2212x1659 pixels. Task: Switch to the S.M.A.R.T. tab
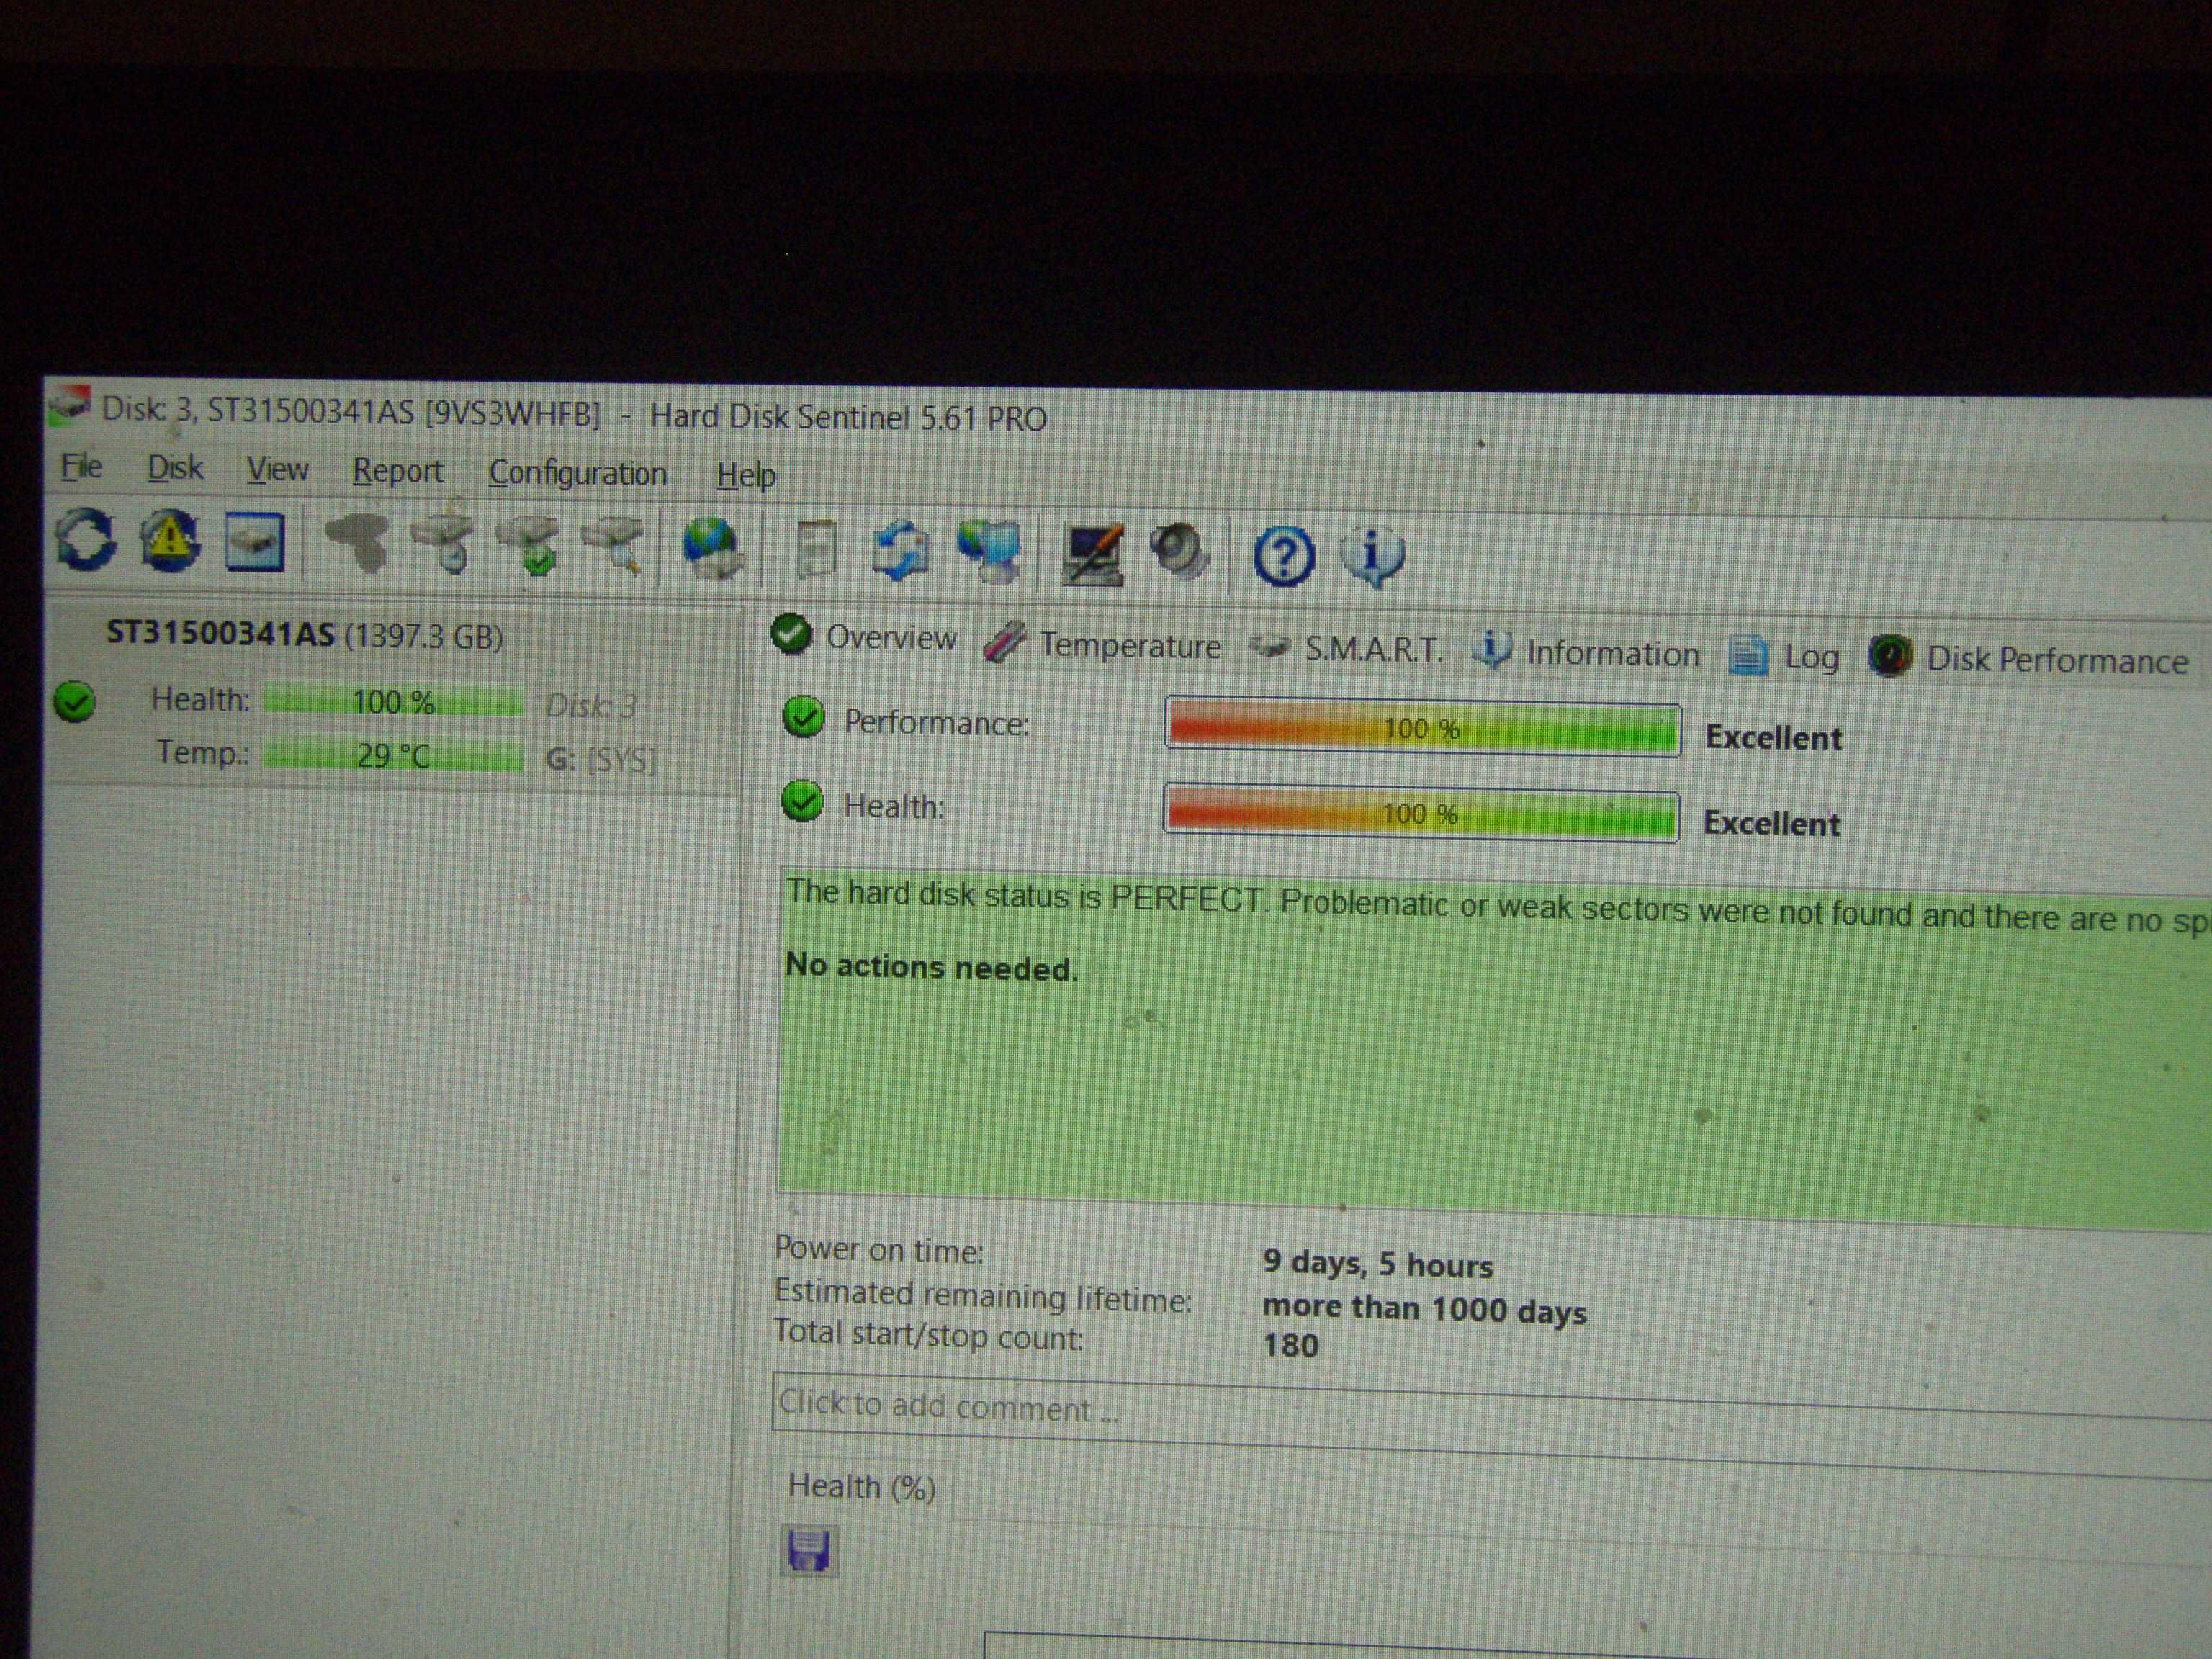(x=1345, y=650)
